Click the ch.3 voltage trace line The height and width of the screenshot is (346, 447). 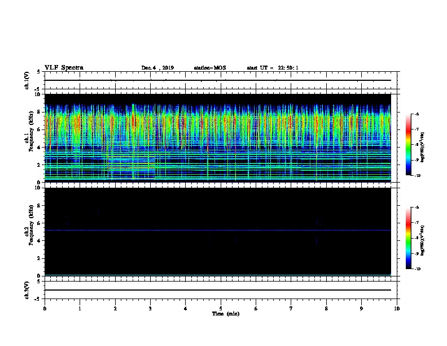pyautogui.click(x=218, y=290)
